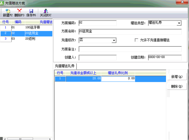This screenshot has height=140, width=189.
Task: Click the code cell 01
Action: point(18,27)
